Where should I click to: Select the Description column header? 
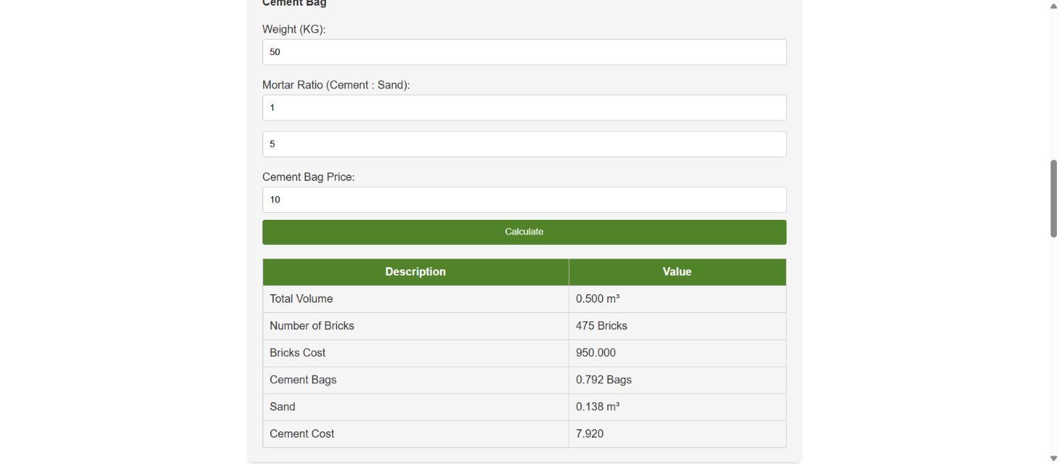pyautogui.click(x=416, y=272)
